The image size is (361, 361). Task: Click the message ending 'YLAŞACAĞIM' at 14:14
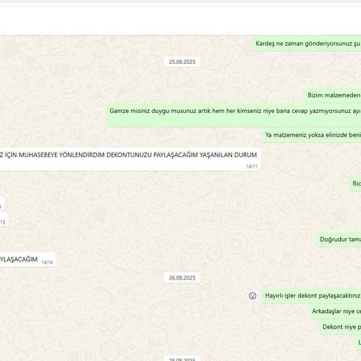point(28,259)
